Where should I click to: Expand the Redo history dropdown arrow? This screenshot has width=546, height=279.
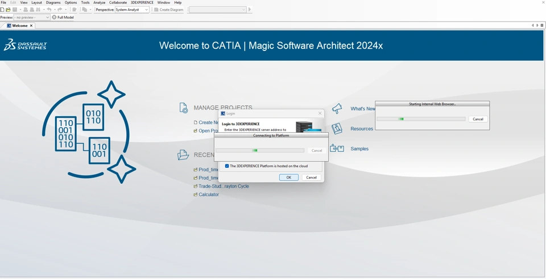(x=65, y=10)
